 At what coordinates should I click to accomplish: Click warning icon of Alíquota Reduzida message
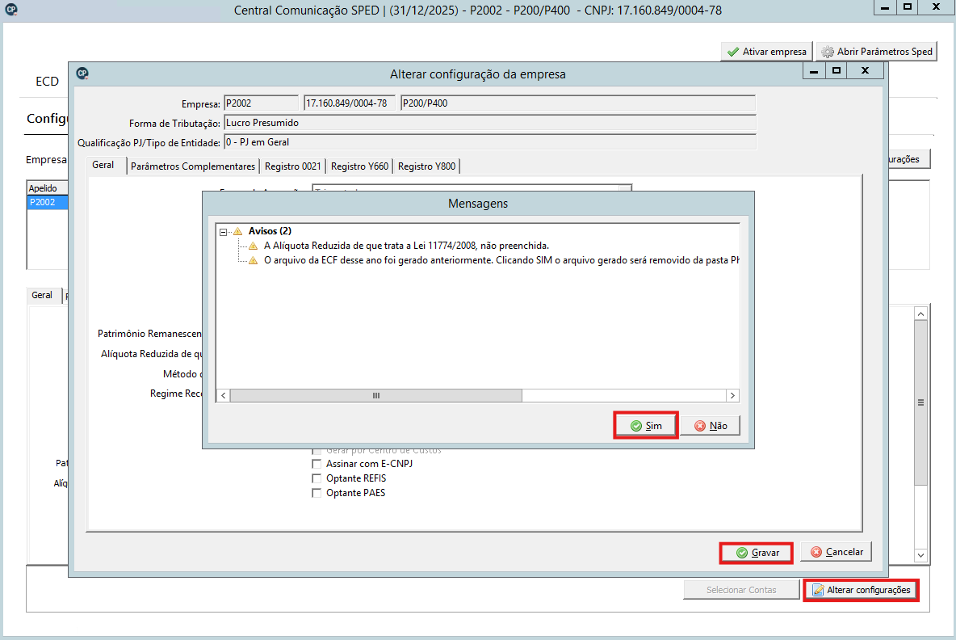point(253,246)
